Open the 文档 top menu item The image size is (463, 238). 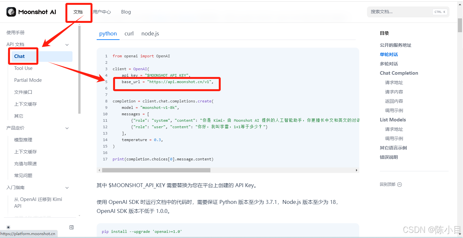[x=78, y=12]
